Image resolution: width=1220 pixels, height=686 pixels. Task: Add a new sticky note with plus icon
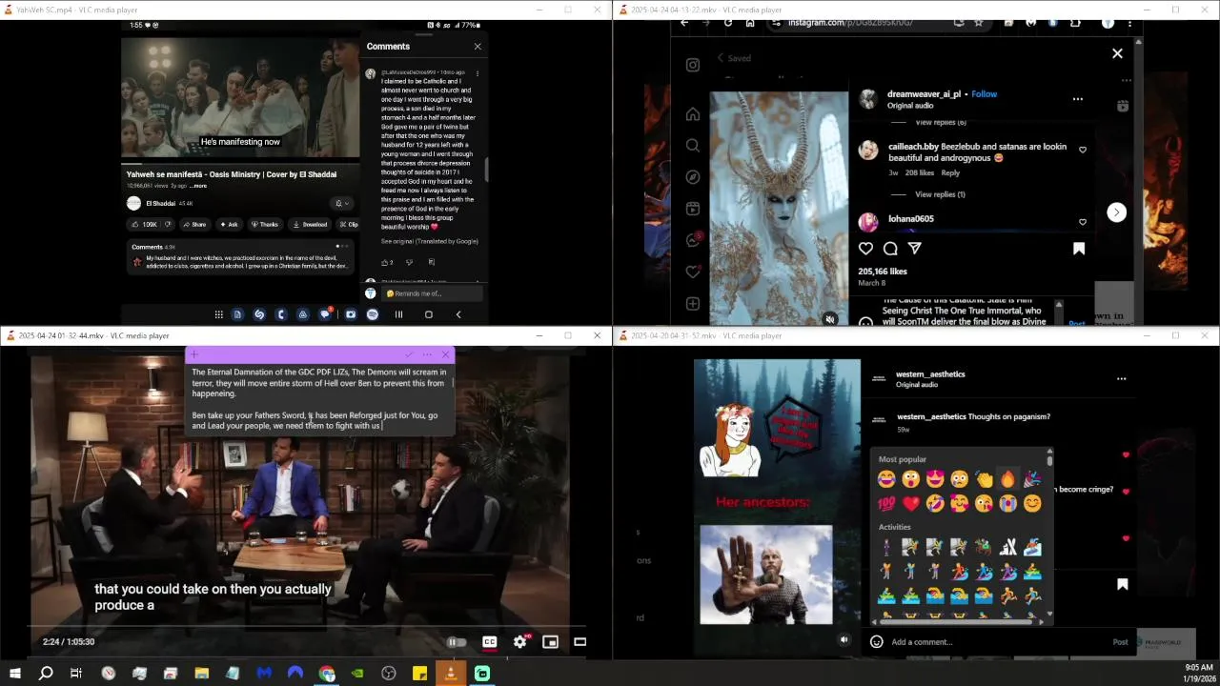coord(194,354)
